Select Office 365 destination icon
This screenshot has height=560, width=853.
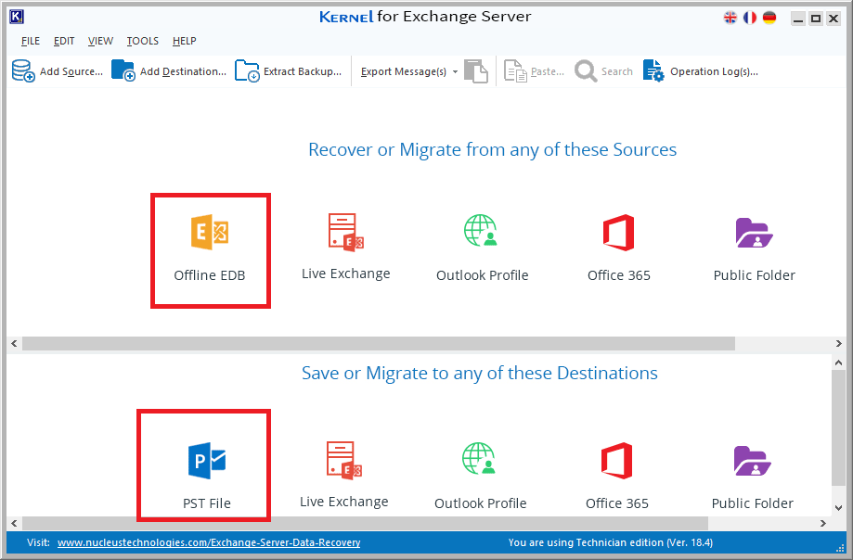pos(617,461)
